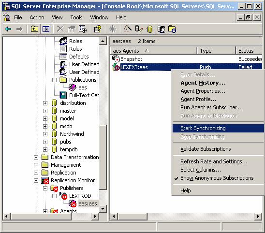
Task: Click the Roles icon in tree
Action: [63, 41]
